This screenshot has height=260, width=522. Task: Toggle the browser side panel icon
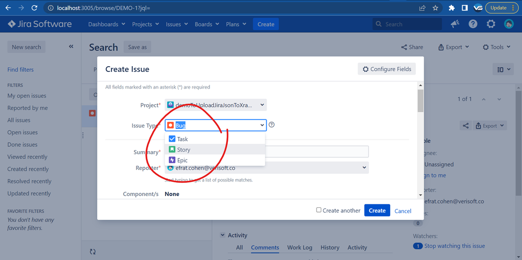465,8
